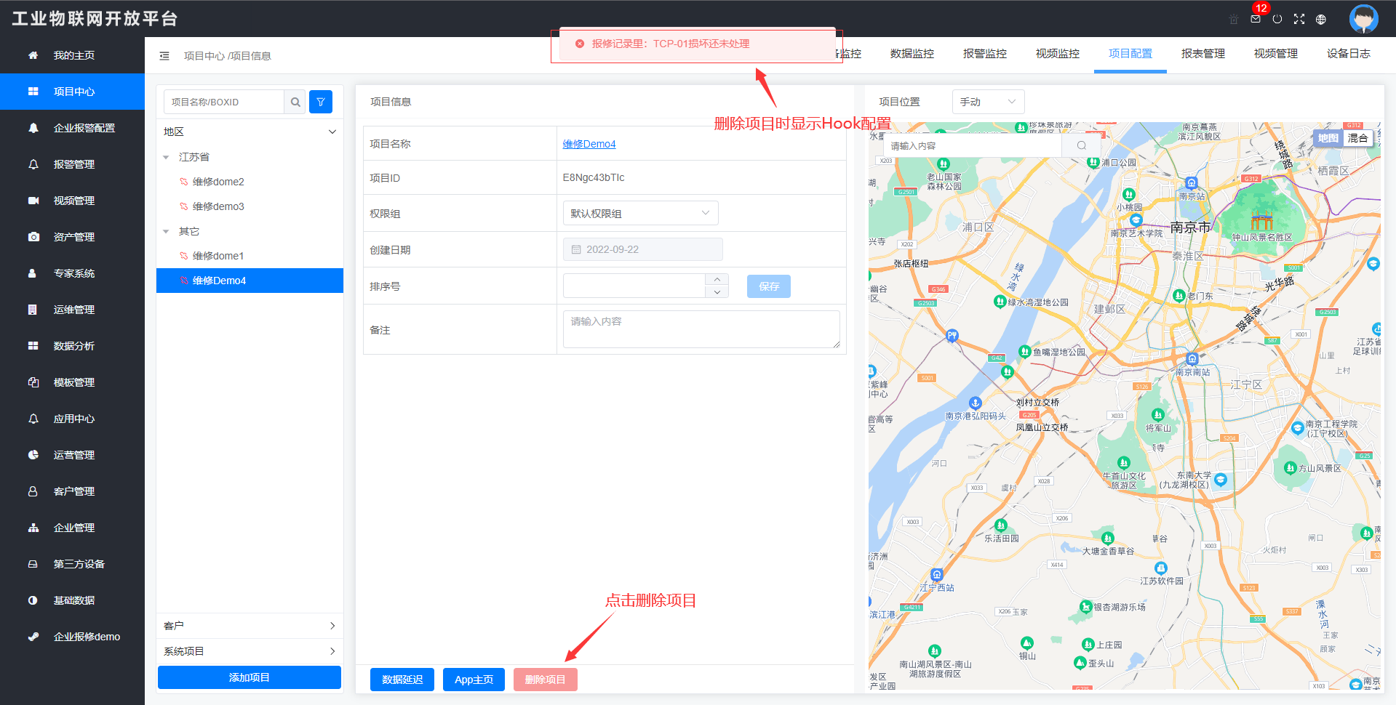Open the mail notifications icon
Screen dimensions: 1396x705
click(1255, 20)
